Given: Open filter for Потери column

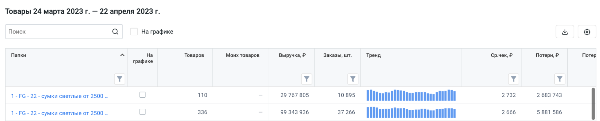Looking at the screenshot, I should pos(559,79).
